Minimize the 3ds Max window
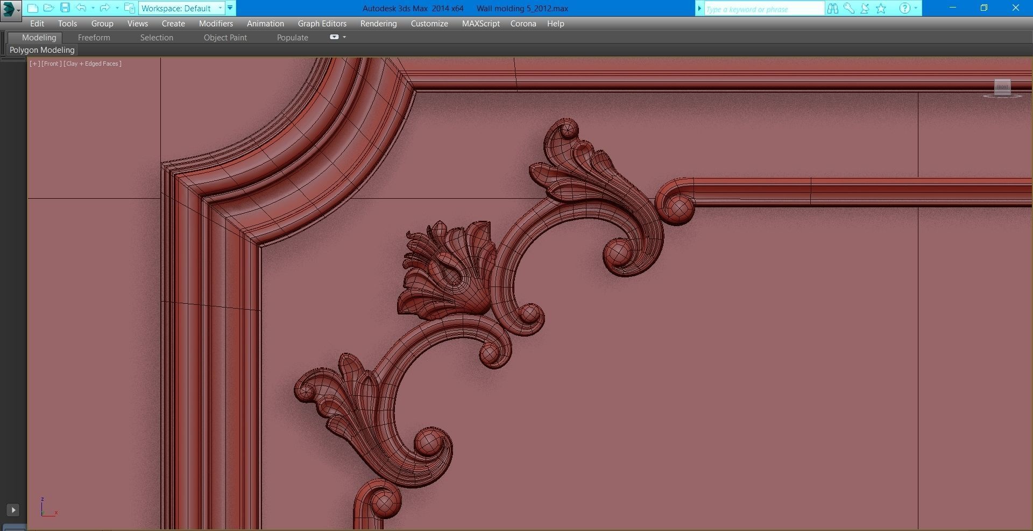 [953, 8]
